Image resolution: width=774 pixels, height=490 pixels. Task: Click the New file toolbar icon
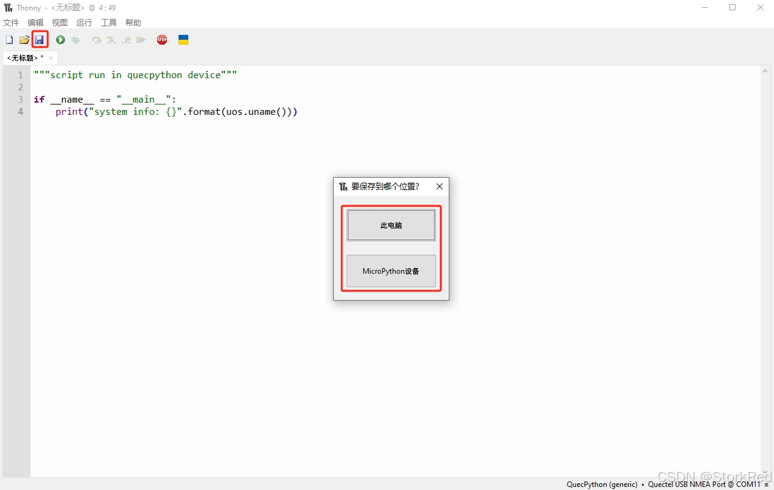9,40
